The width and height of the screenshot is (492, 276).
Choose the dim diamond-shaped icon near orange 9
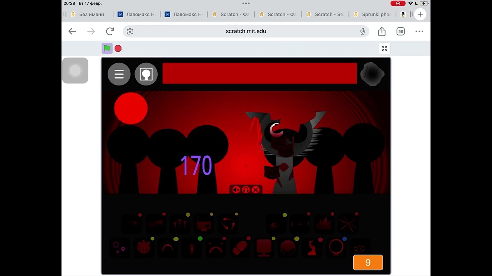[x=359, y=248]
